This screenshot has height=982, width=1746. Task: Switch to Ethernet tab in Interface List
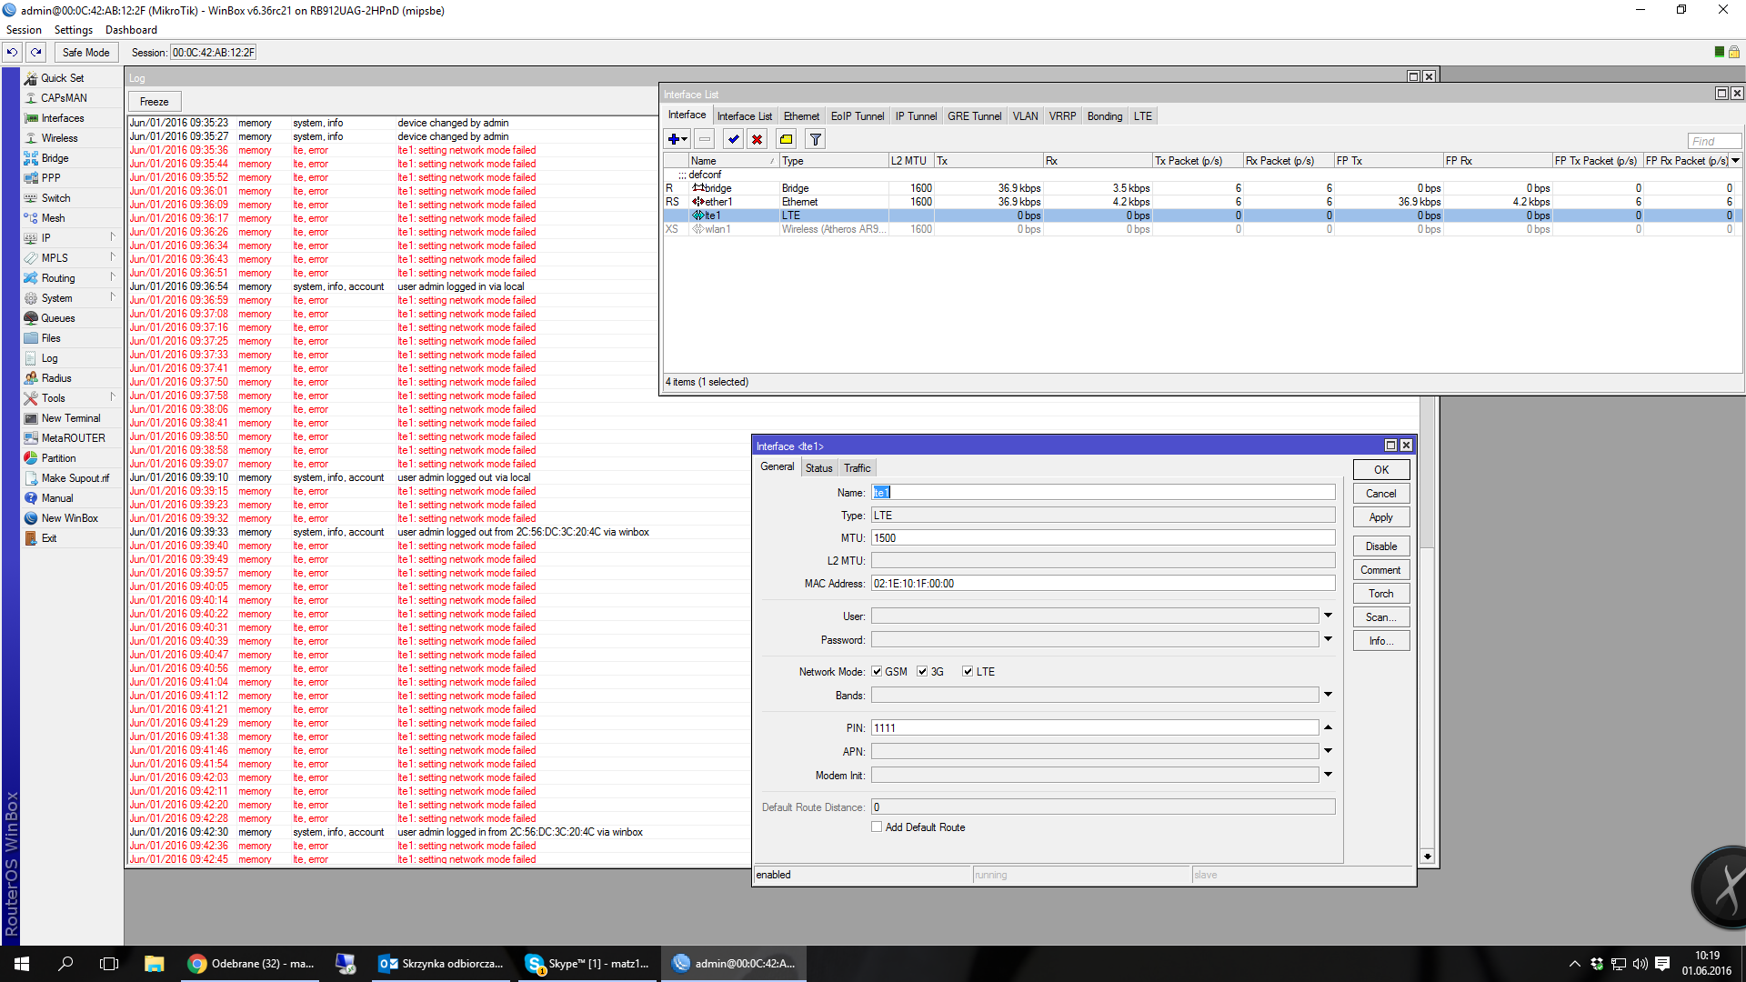(x=801, y=116)
